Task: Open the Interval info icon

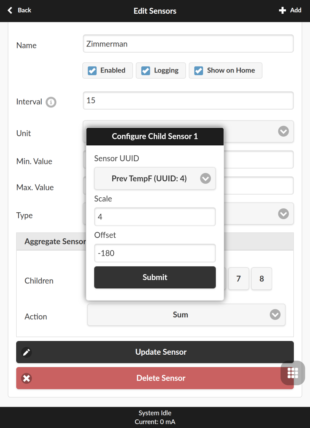Action: coord(51,102)
